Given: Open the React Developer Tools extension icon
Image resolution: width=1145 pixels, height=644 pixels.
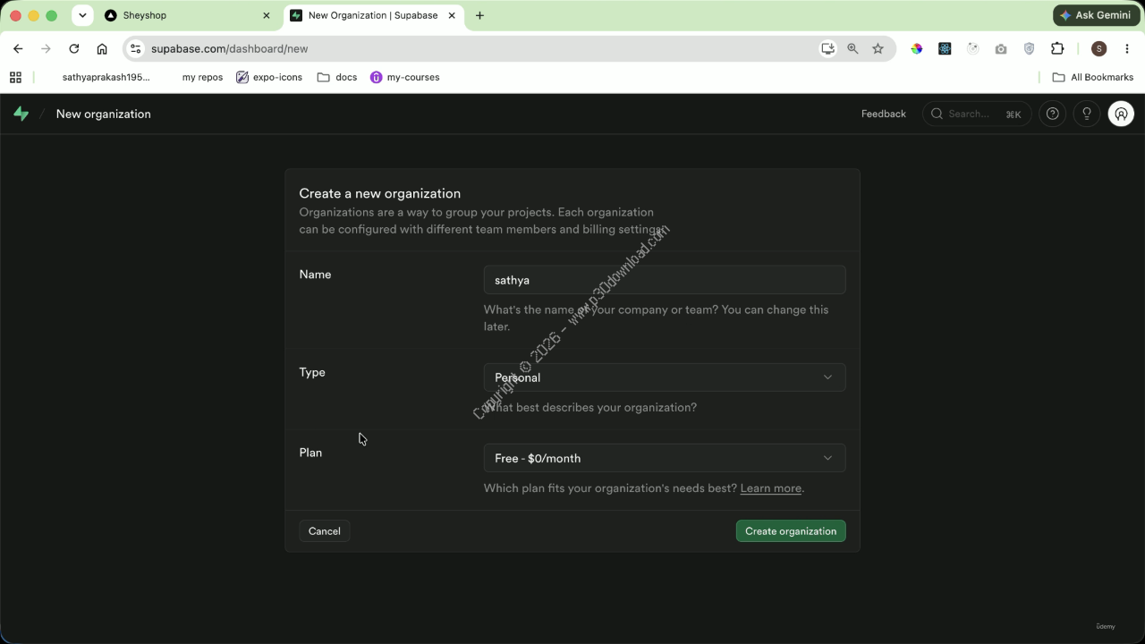Looking at the screenshot, I should (x=945, y=49).
